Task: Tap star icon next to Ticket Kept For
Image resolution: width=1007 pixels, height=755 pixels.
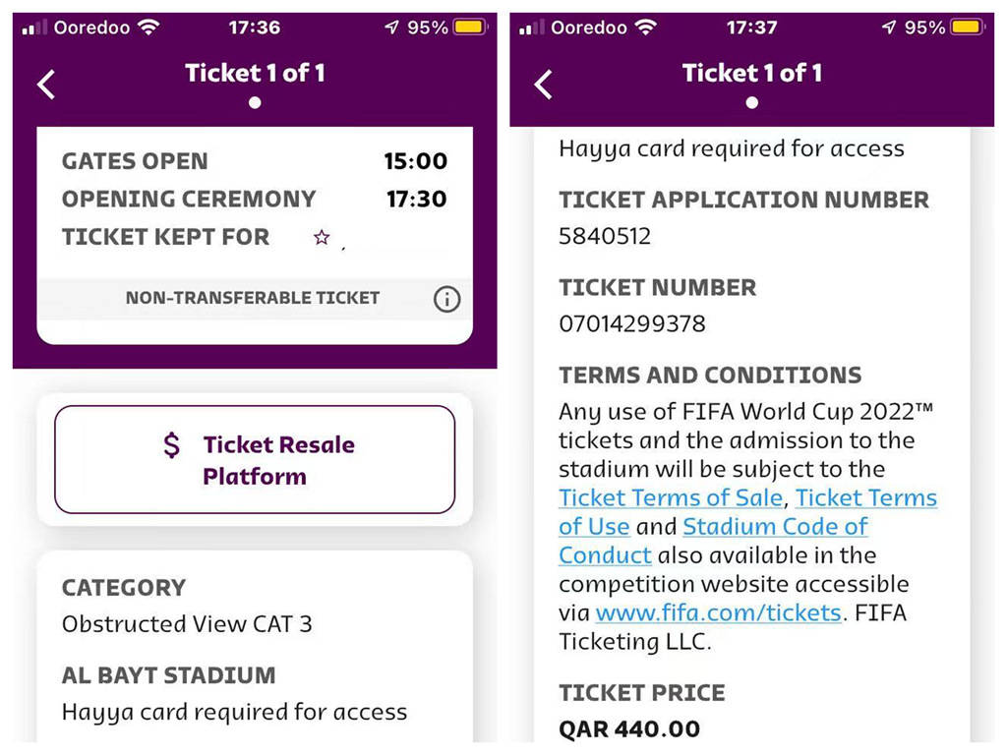Action: point(321,237)
